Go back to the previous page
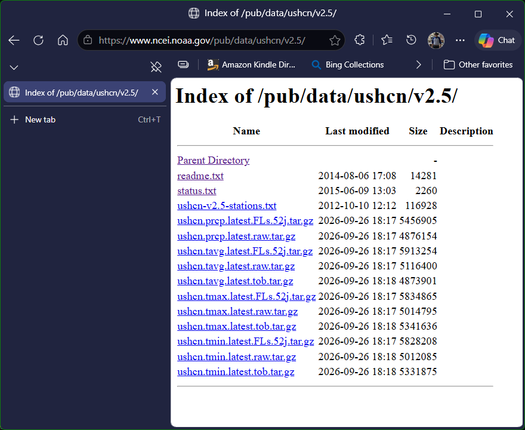 click(14, 41)
